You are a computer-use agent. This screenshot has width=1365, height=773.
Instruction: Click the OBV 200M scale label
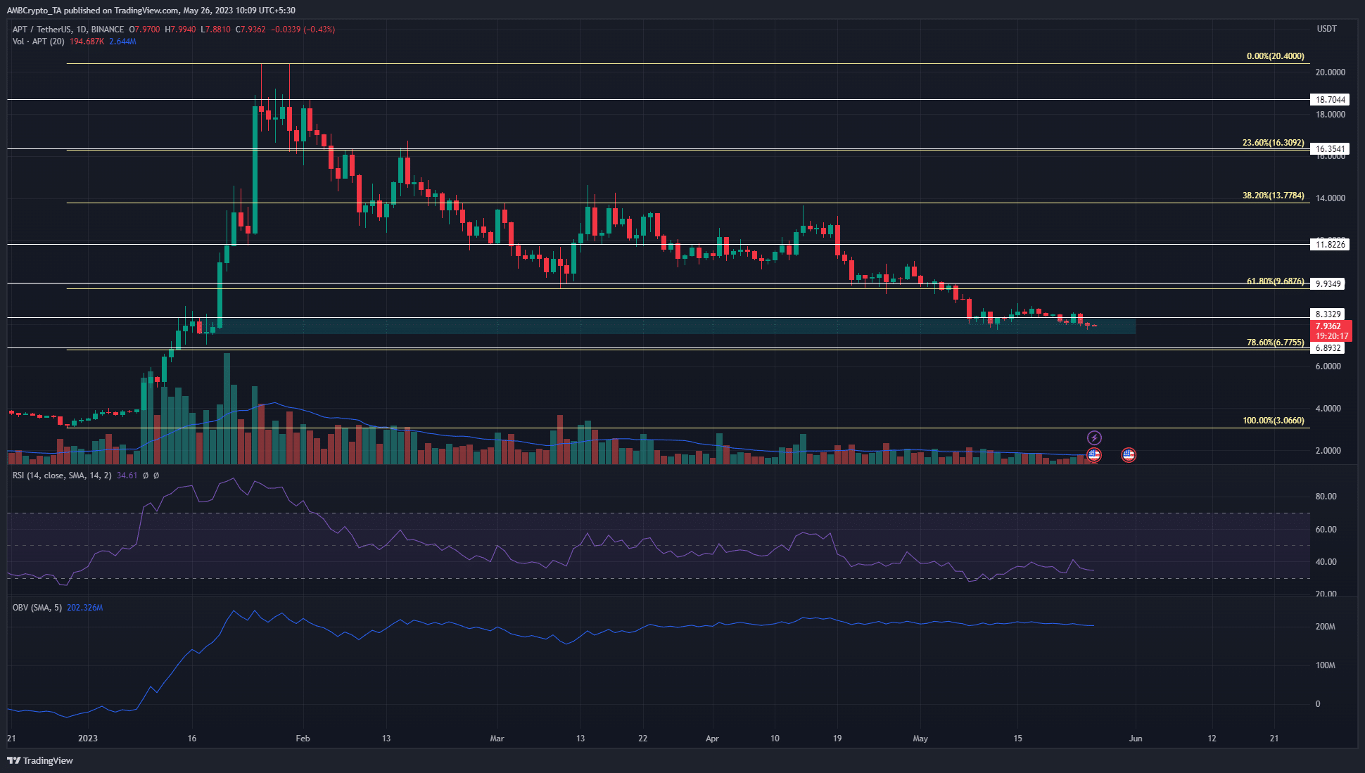[x=1326, y=627]
